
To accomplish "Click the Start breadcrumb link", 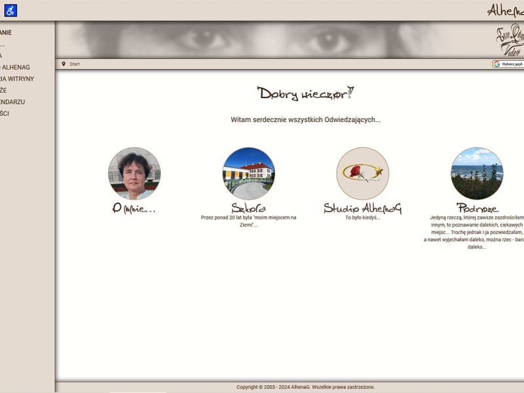I will click(75, 64).
